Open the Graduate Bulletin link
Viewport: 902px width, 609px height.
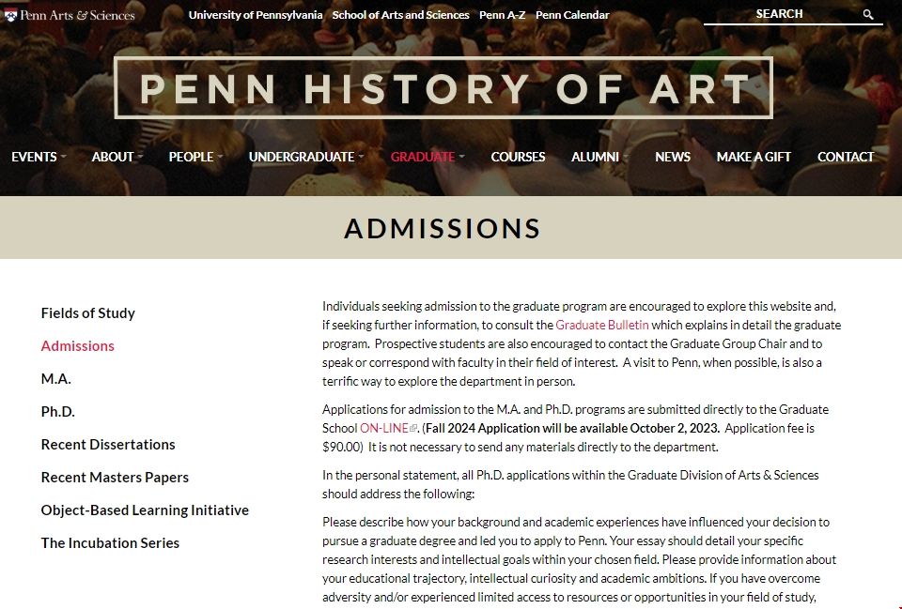pyautogui.click(x=602, y=326)
